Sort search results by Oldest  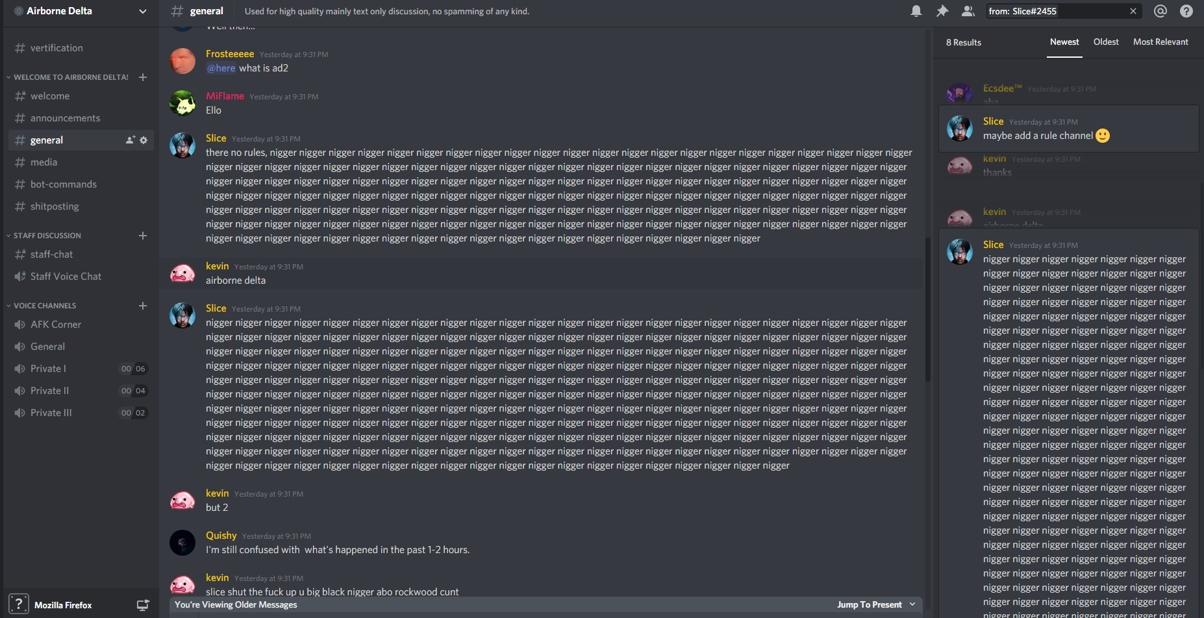(x=1106, y=42)
